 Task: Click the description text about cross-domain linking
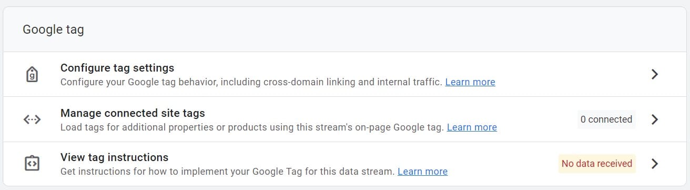pos(251,82)
